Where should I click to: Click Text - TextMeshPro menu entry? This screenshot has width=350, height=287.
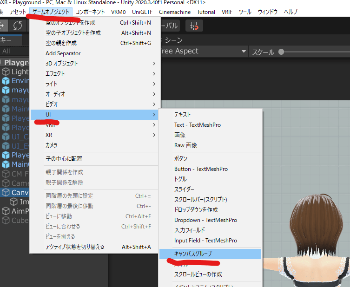coord(197,124)
